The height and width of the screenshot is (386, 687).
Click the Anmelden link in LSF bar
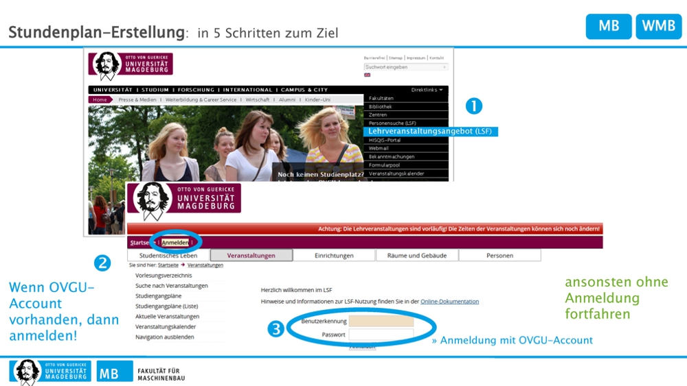175,243
